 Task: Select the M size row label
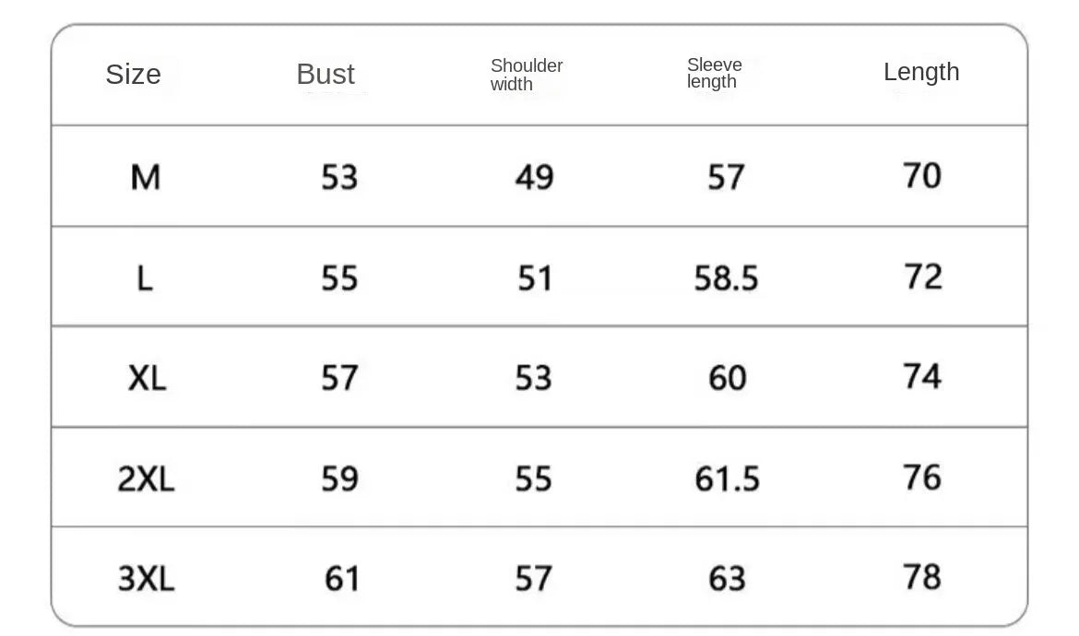pos(145,177)
